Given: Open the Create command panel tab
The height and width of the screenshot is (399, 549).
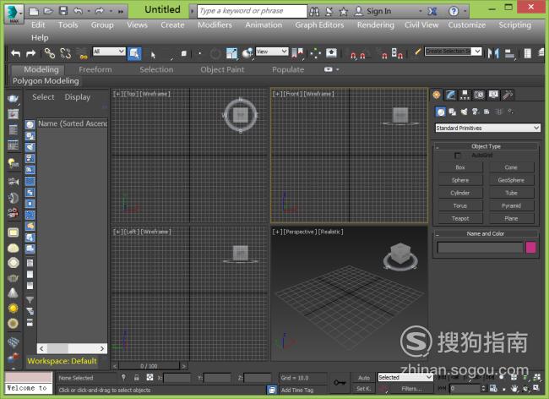Looking at the screenshot, I should 437,95.
